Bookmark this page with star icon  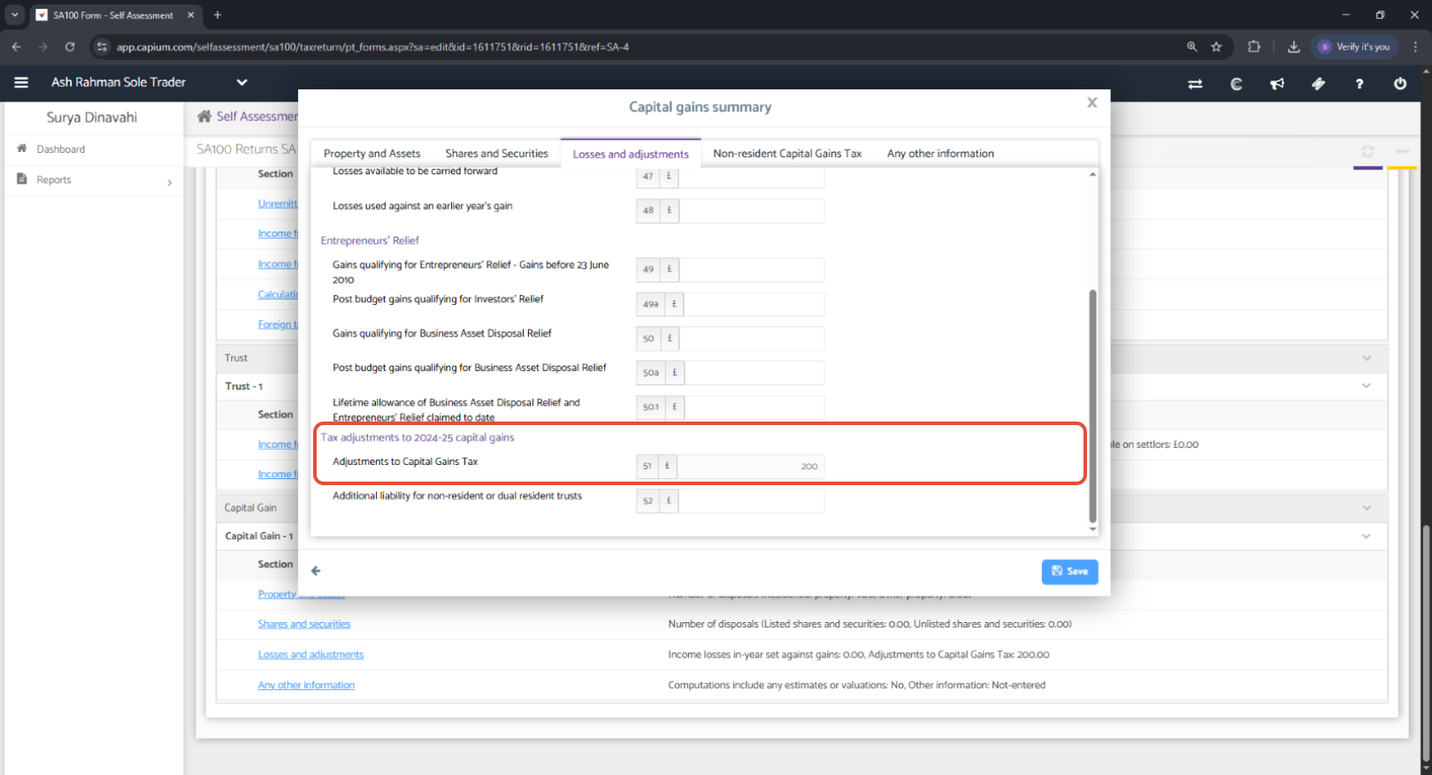[1216, 47]
